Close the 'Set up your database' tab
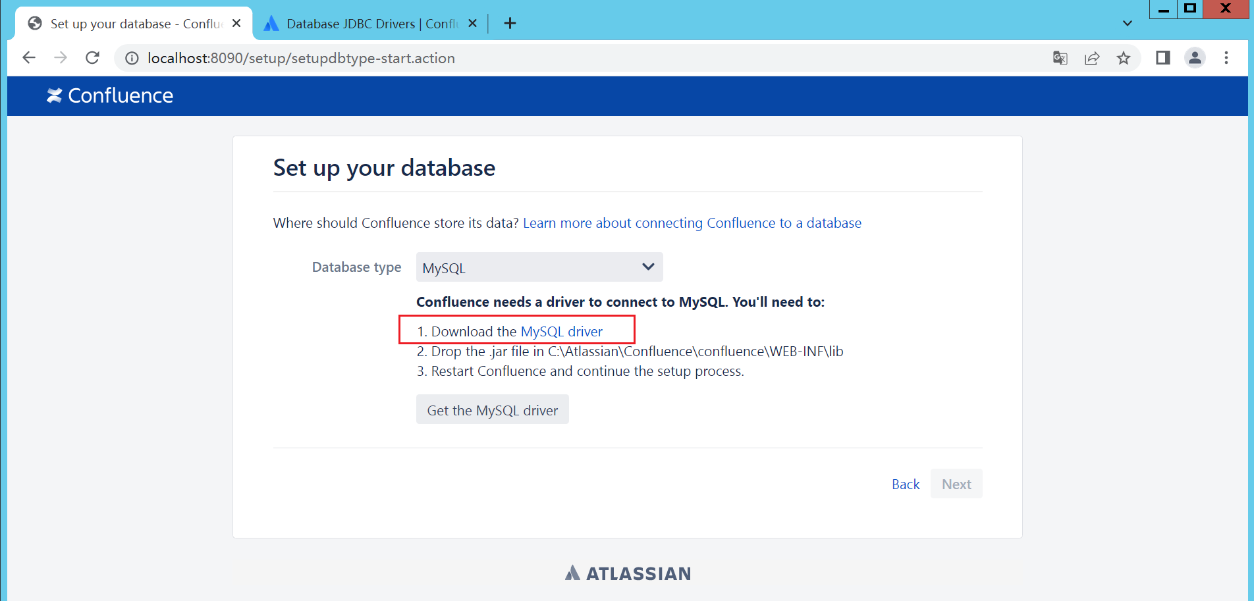Image resolution: width=1254 pixels, height=601 pixels. click(x=236, y=23)
